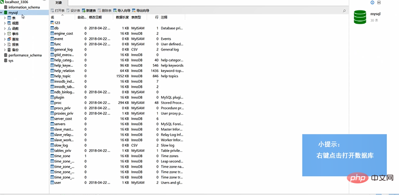Click the blue info icon in the right panel

coord(373,3)
